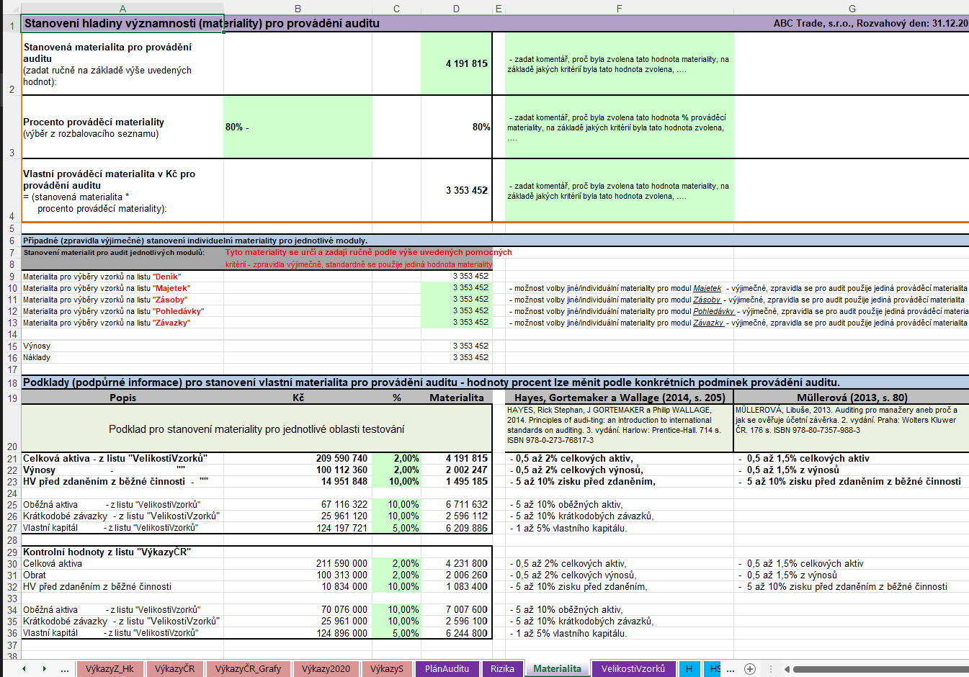This screenshot has width=969, height=677.
Task: Click the materiality value cell 4 191 815 in row 2
Action: click(x=456, y=64)
